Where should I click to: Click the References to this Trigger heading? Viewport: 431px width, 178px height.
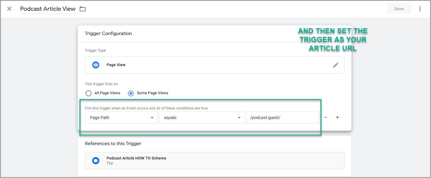pyautogui.click(x=113, y=143)
